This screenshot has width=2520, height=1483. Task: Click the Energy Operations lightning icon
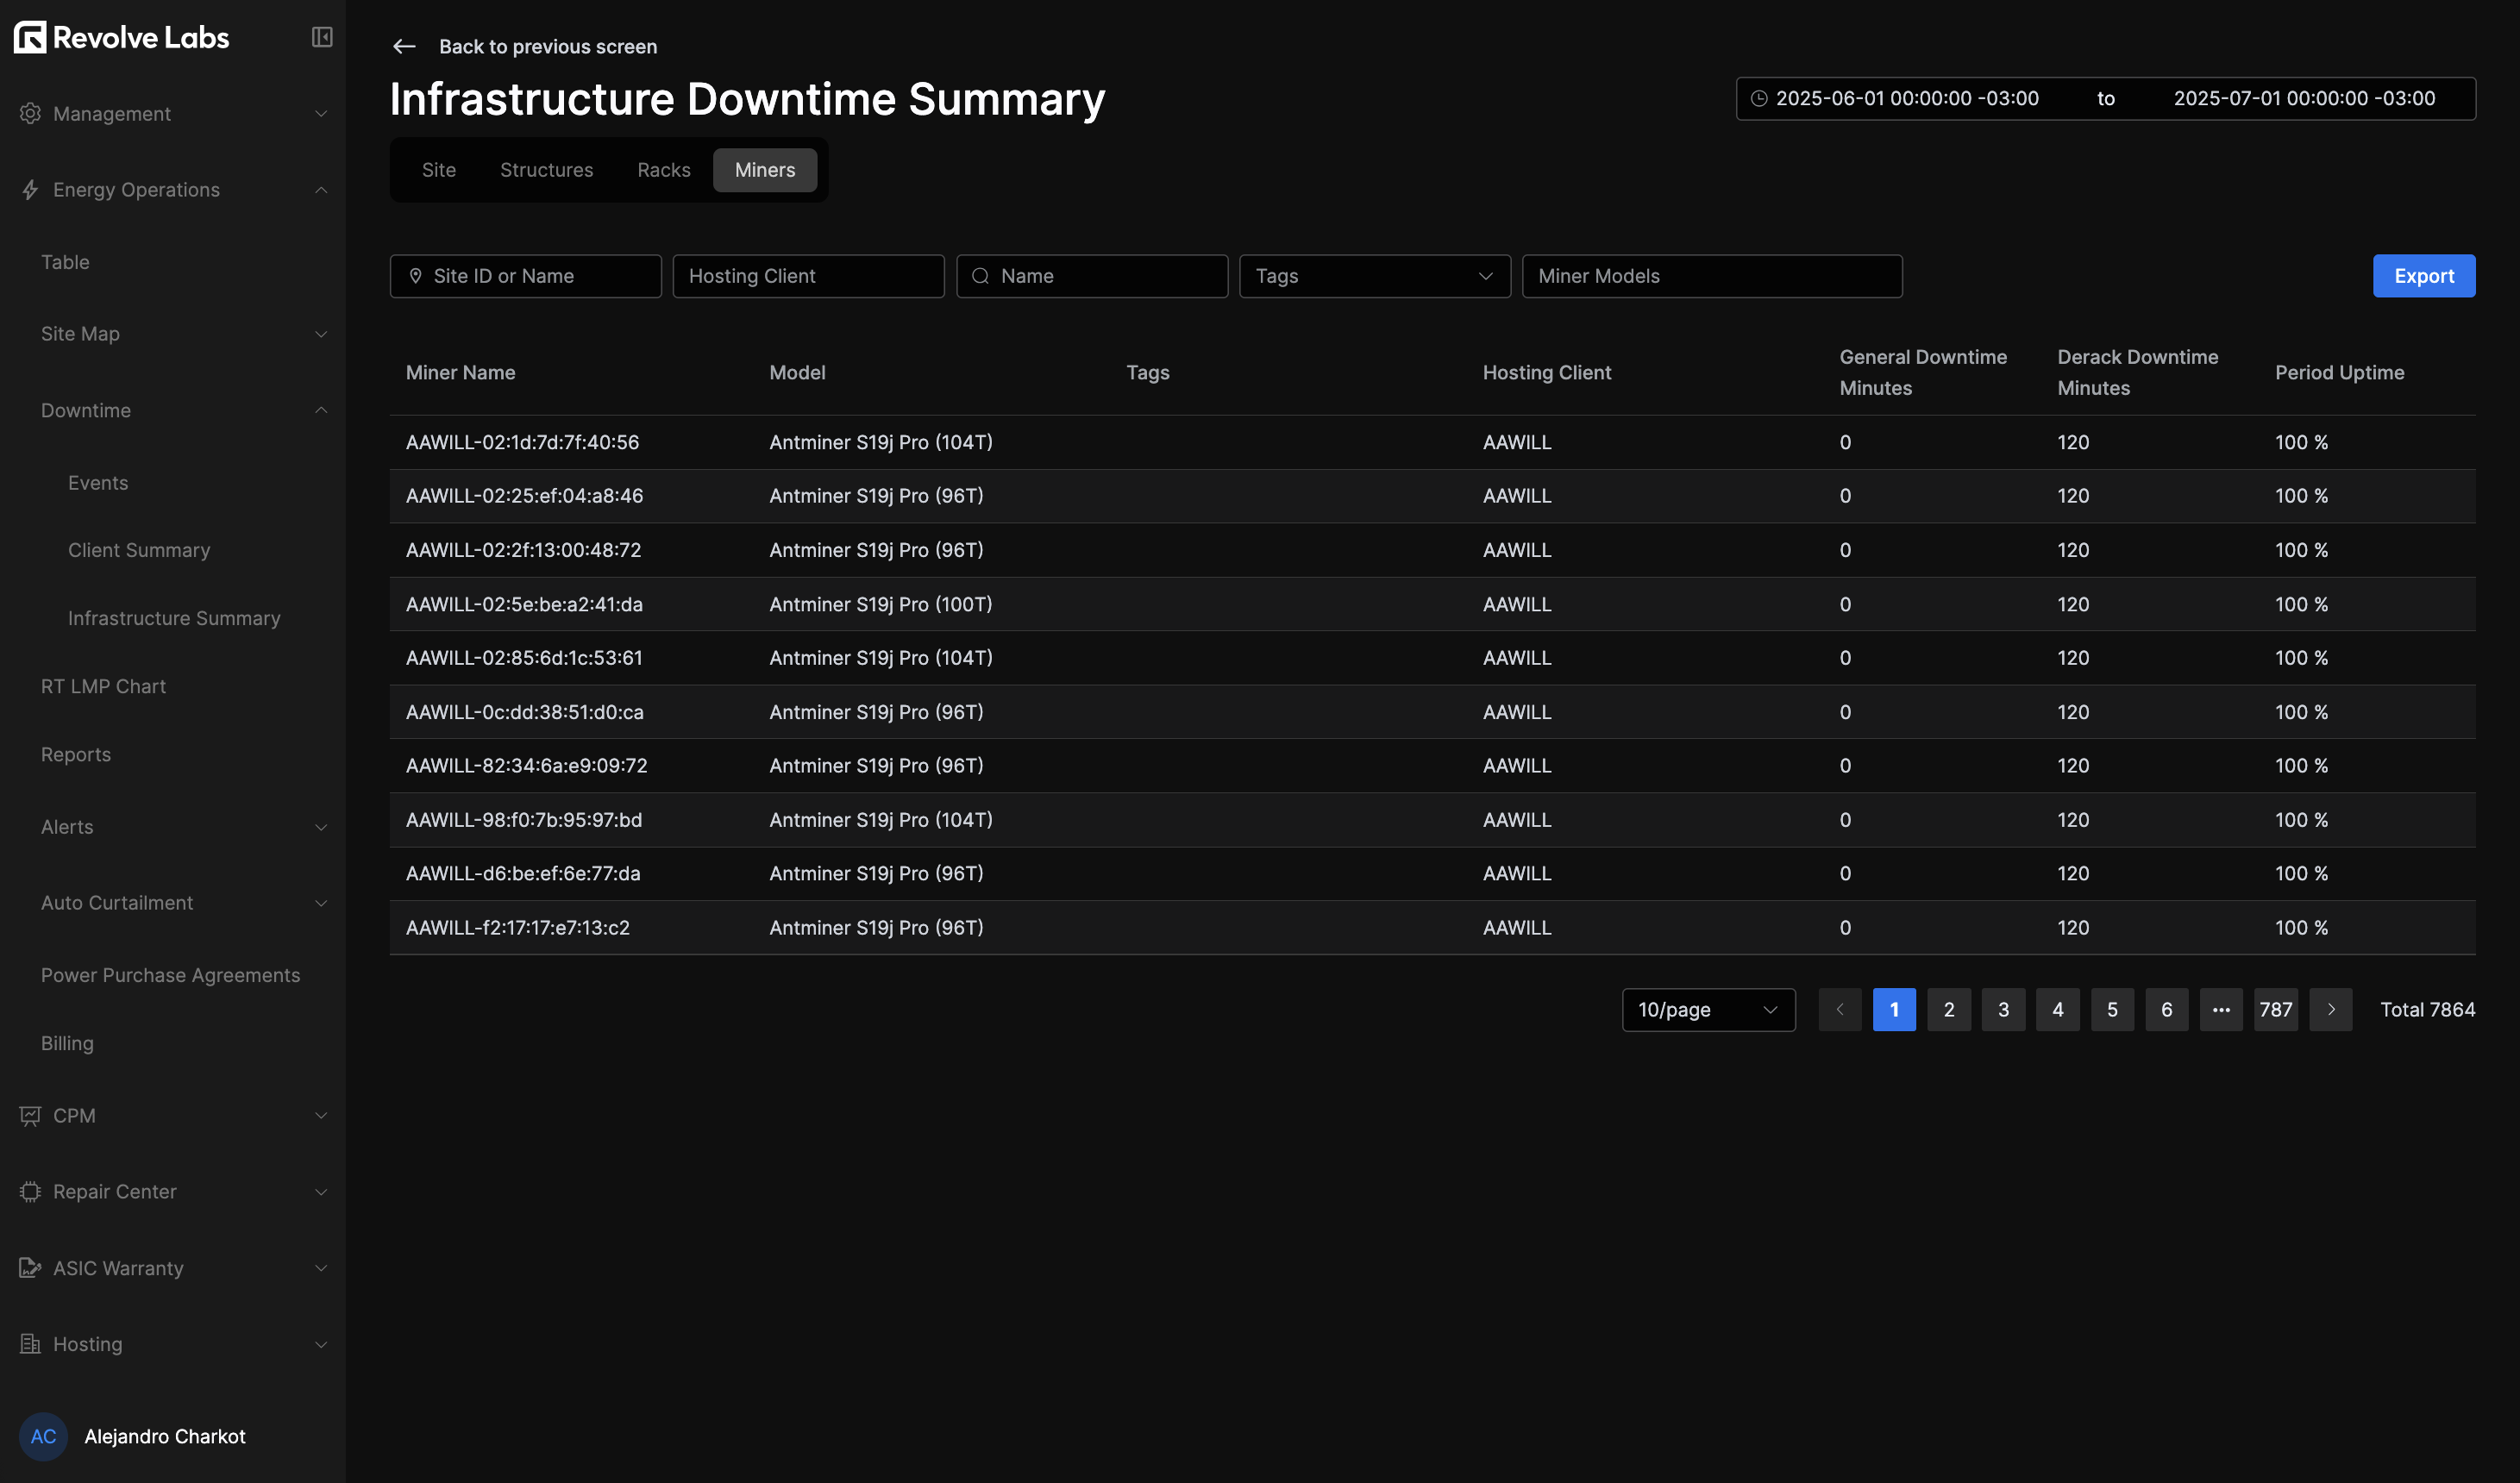(29, 189)
